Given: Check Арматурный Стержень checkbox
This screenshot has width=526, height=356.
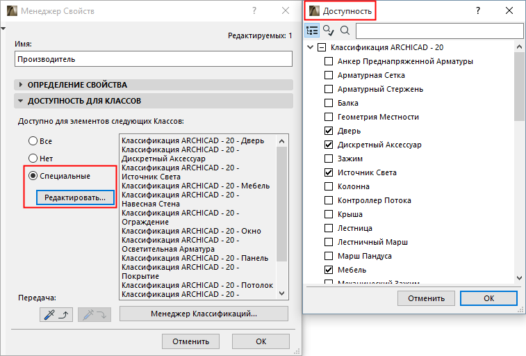Looking at the screenshot, I should [329, 89].
